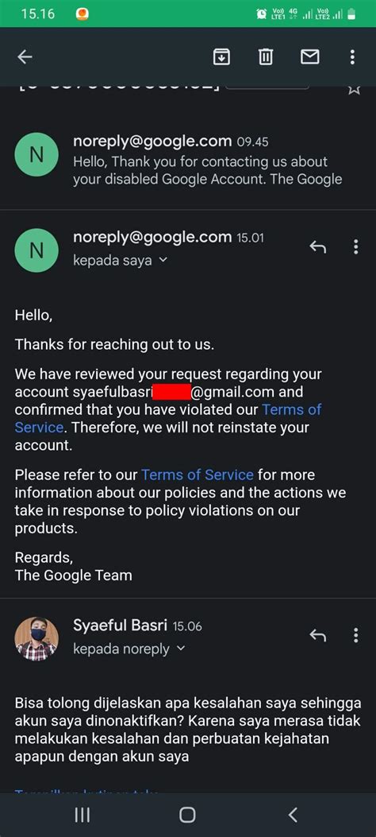Screen dimensions: 376x837
Task: Mark the email as unread
Action: 310,56
